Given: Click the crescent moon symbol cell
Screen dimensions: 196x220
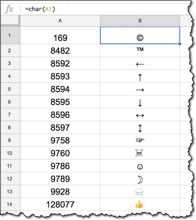Looking at the screenshot, I should pos(140,179).
